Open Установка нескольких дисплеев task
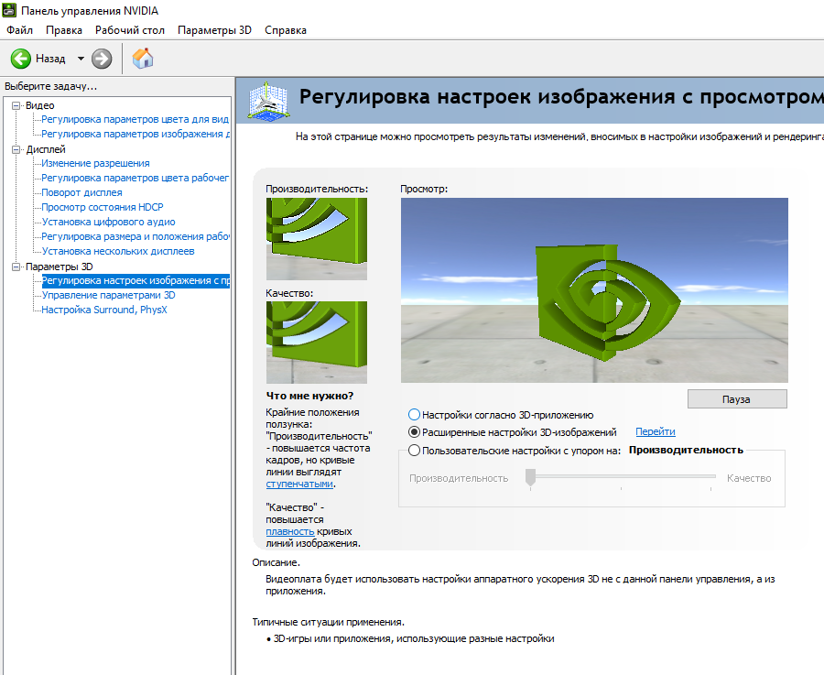Screen dimensions: 824x675 point(118,251)
